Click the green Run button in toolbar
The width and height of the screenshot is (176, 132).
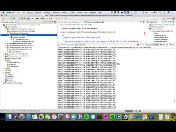[40, 19]
